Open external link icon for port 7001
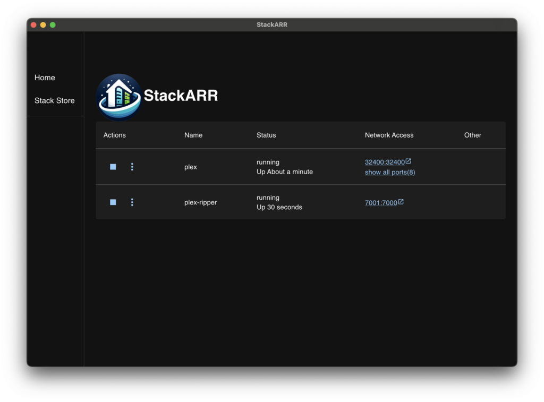 click(x=401, y=202)
